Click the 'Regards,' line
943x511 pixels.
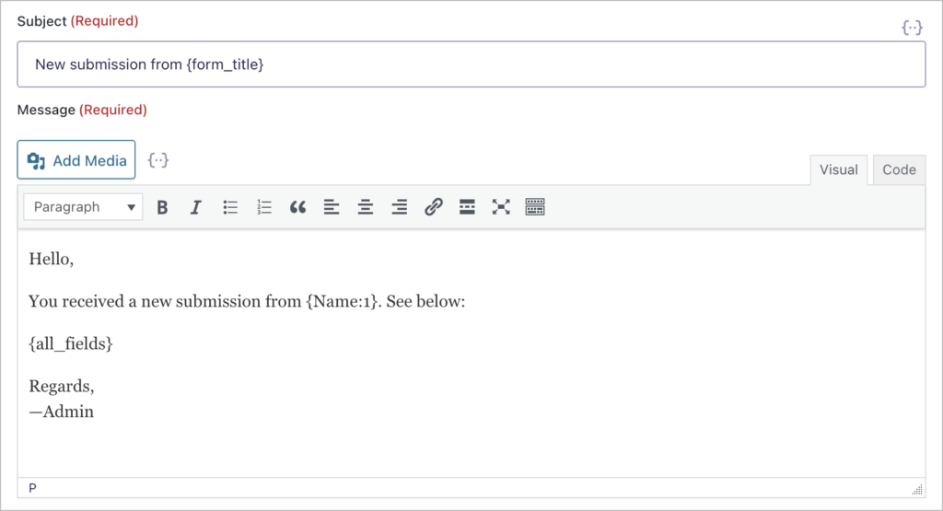click(x=62, y=386)
